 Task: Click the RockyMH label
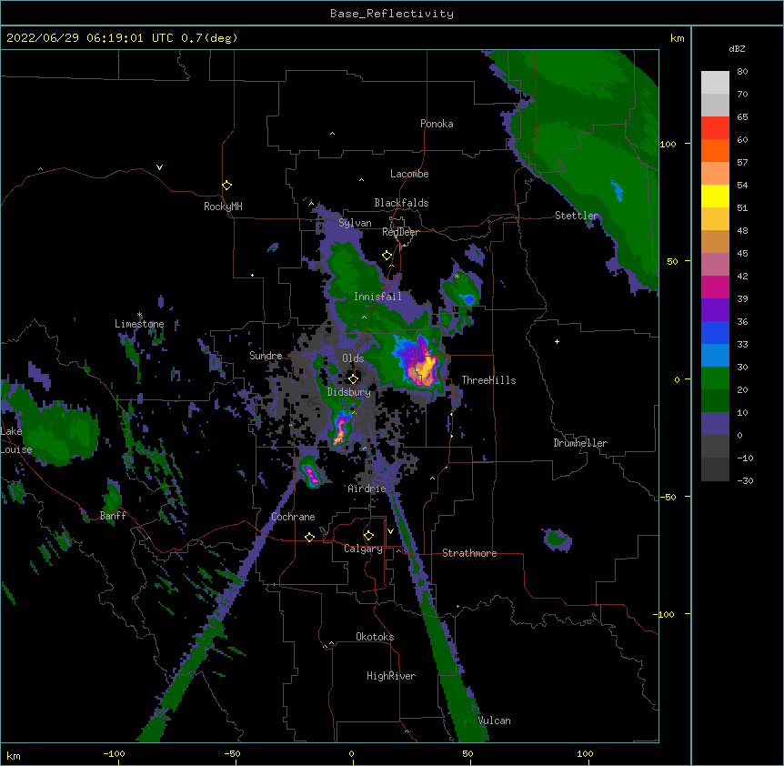pos(223,207)
